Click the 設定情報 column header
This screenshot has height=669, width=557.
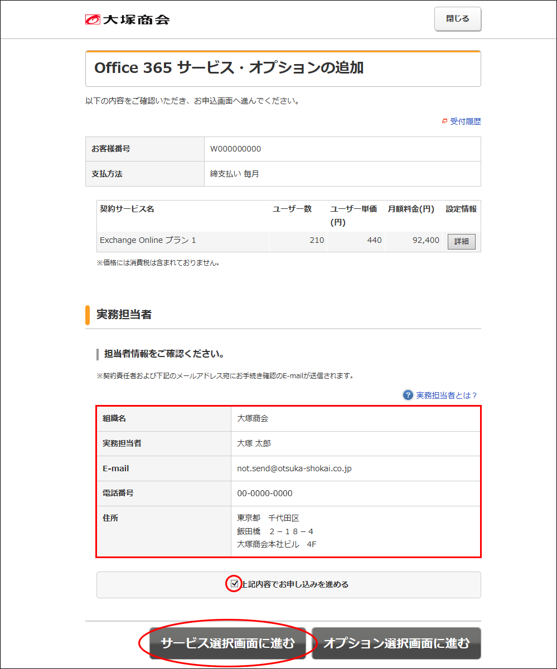461,209
